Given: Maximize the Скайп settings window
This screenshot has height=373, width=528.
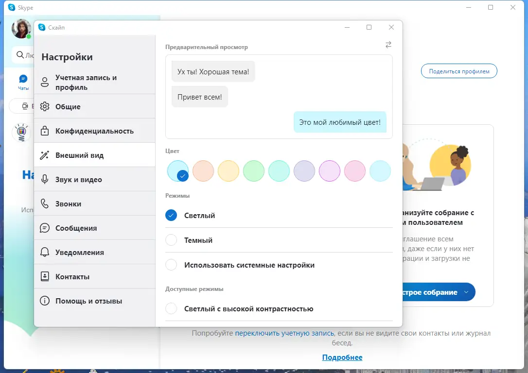Looking at the screenshot, I should pyautogui.click(x=369, y=27).
